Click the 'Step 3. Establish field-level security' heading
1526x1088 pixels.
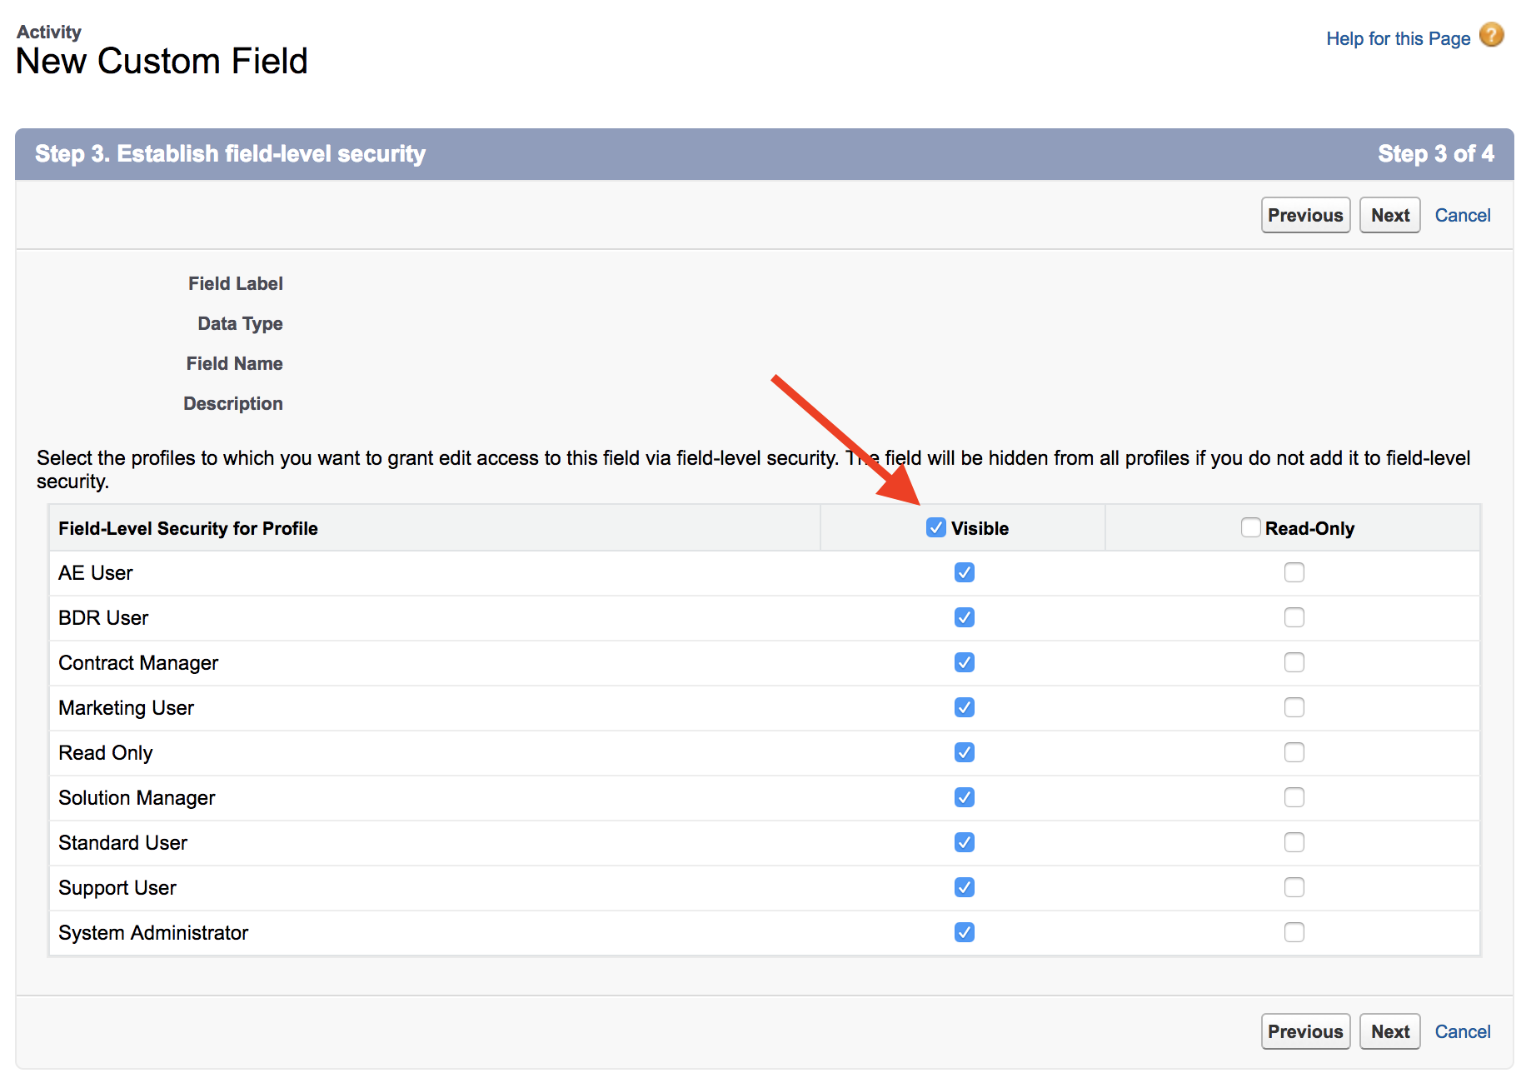(x=230, y=153)
